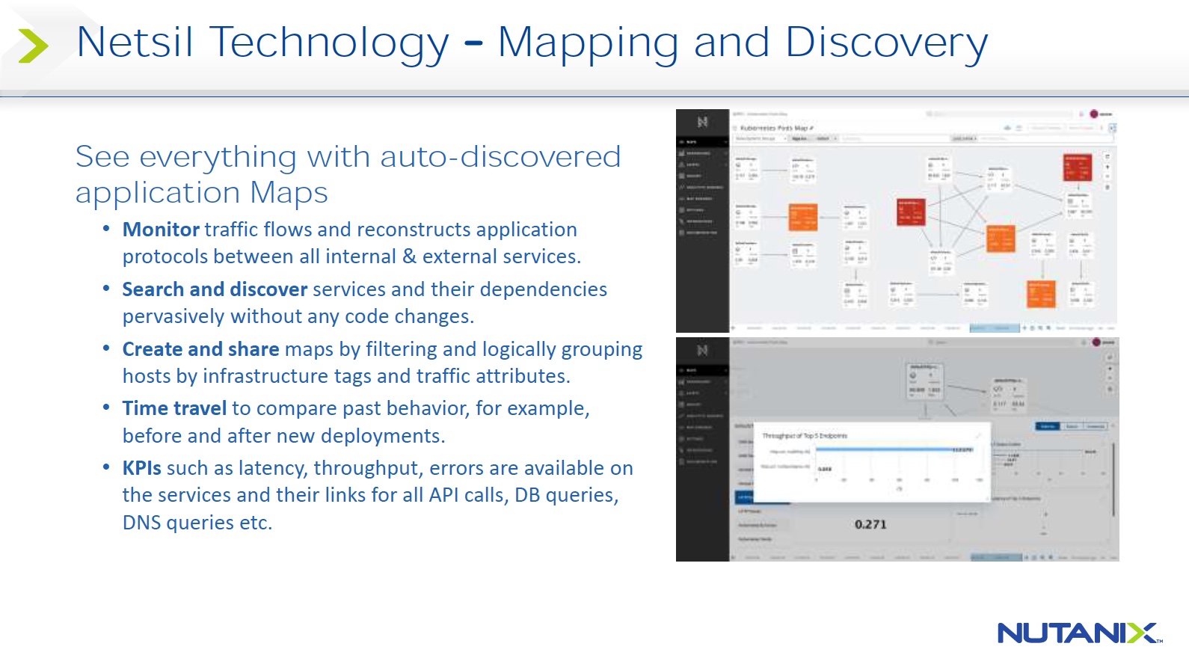The width and height of the screenshot is (1189, 664).
Task: Click zoom-in plus icon on lower map
Action: point(1110,369)
